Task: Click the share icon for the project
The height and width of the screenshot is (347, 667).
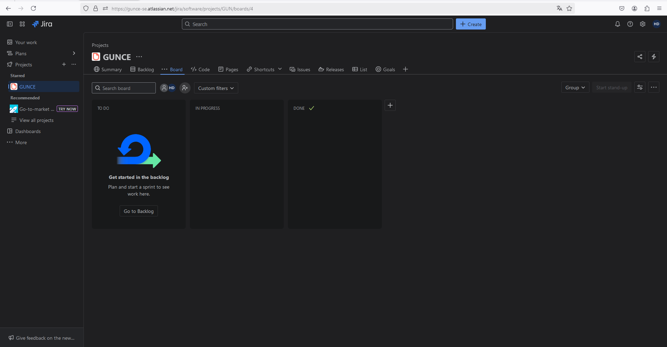Action: click(640, 57)
